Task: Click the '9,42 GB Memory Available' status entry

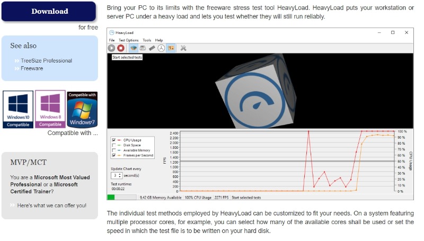Action: point(161,198)
